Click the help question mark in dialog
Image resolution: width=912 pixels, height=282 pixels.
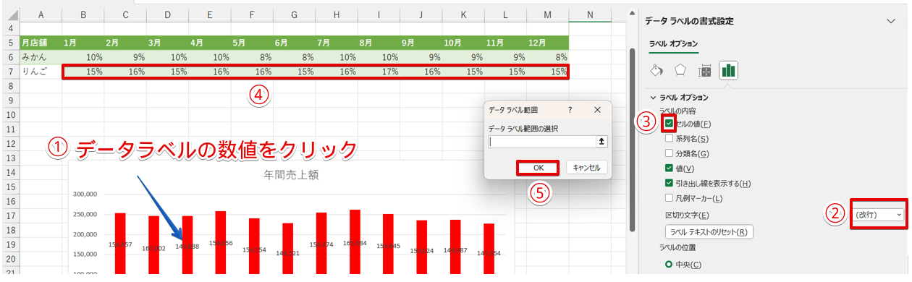click(x=570, y=109)
